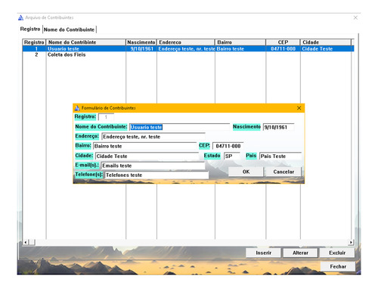The image size is (378, 288).
Task: Click the CEP column header
Action: click(283, 42)
